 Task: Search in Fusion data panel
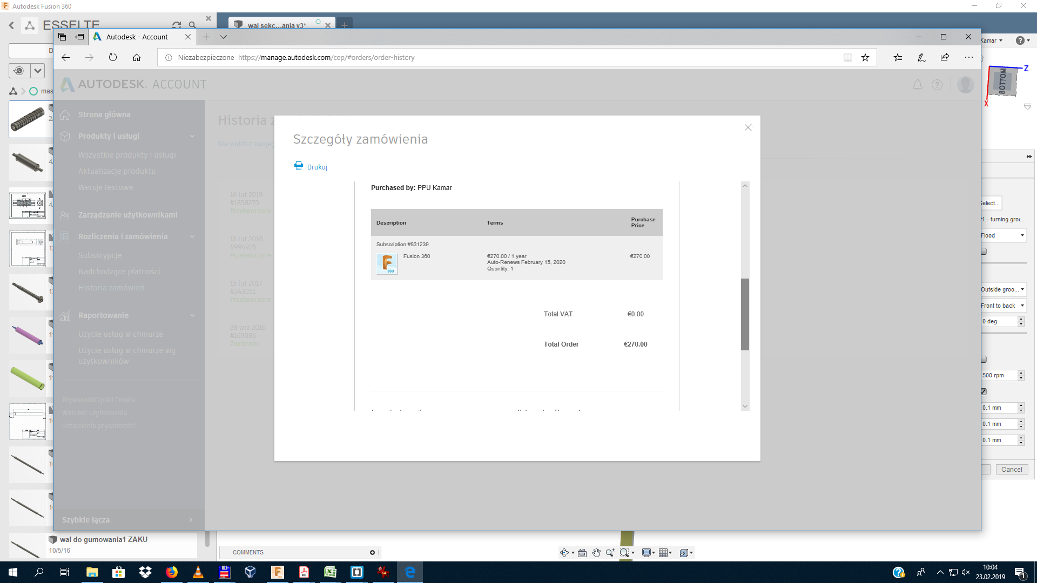192,25
